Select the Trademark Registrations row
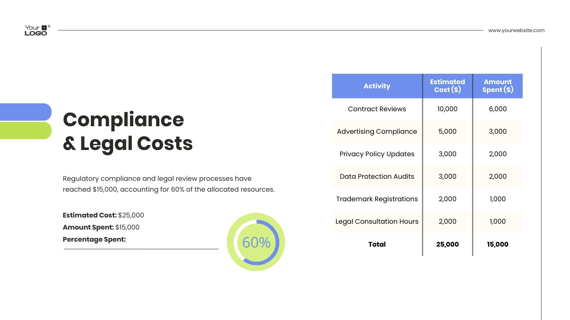The width and height of the screenshot is (570, 320). point(376,199)
